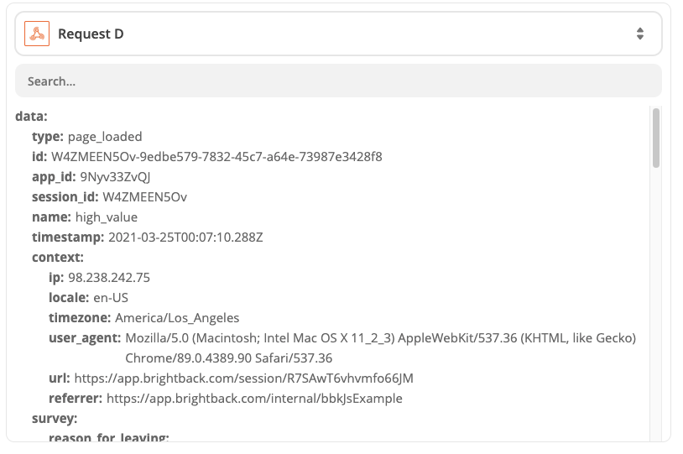Select the timezone America/Los_Angeles value
The height and width of the screenshot is (454, 683).
[177, 317]
